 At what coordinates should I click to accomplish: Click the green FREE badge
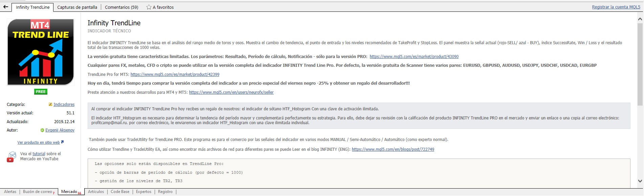point(41,92)
